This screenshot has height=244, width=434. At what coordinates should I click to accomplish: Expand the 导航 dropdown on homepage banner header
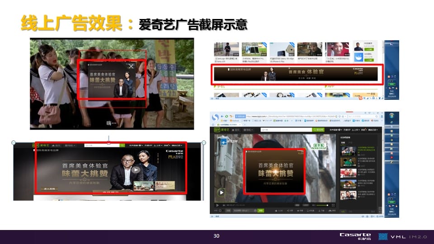70,145
